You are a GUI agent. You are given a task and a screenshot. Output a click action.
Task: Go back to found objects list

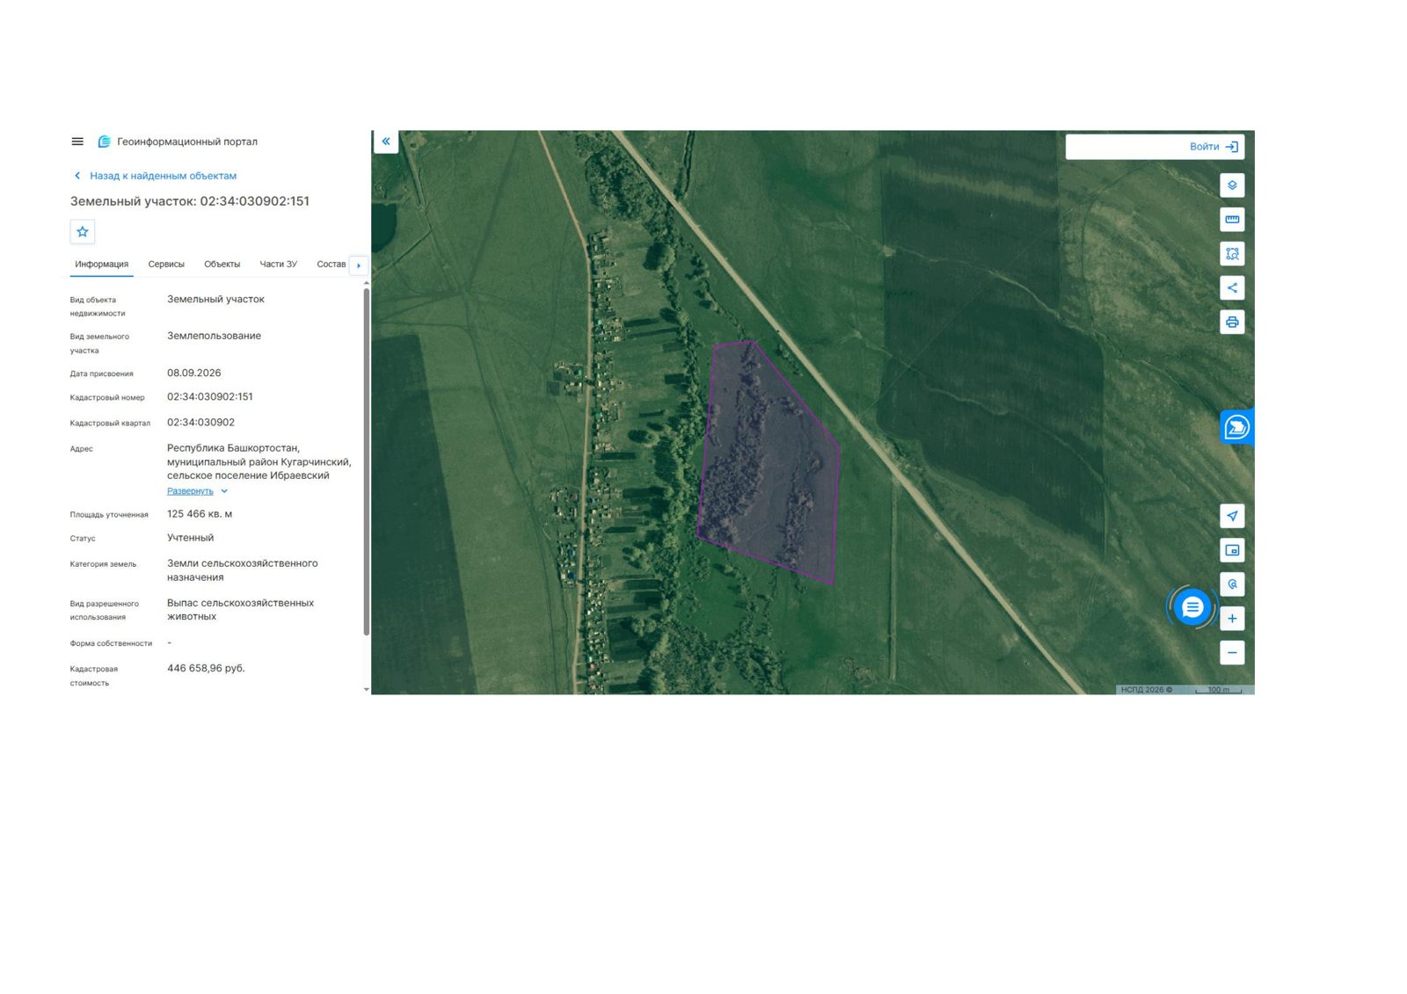155,176
